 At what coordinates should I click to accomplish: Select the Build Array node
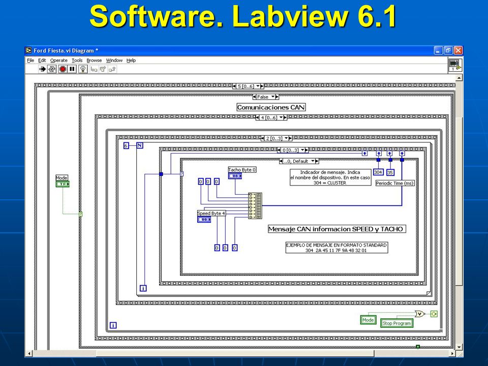255,206
